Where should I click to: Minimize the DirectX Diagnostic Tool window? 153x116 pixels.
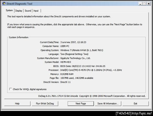tap(140, 4)
